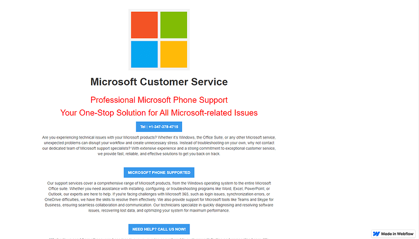Click the Microsoft 365 text in the paragraph

click(177, 194)
